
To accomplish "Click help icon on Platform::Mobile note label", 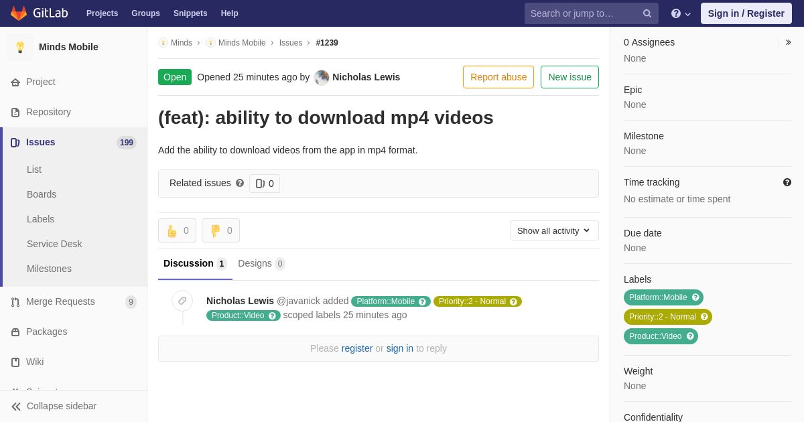I will [x=422, y=301].
